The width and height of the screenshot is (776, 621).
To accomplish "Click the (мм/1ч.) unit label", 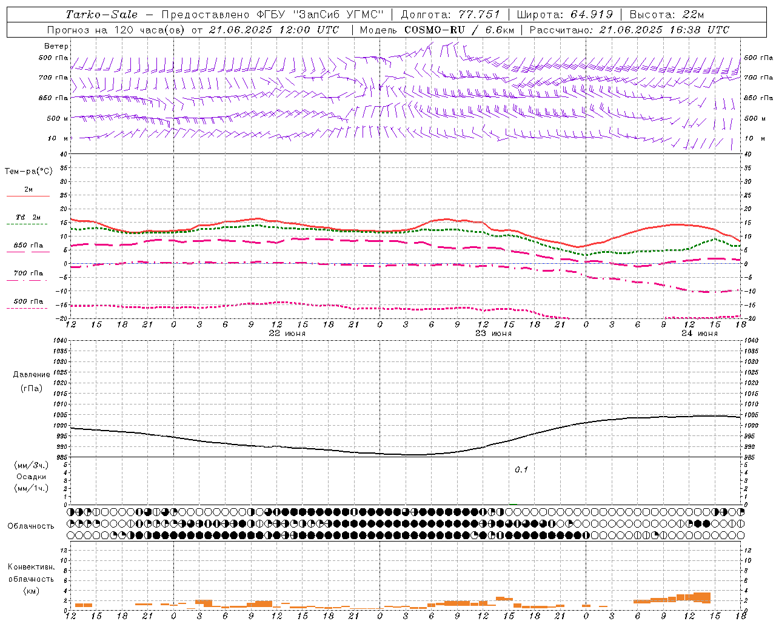I will (32, 488).
